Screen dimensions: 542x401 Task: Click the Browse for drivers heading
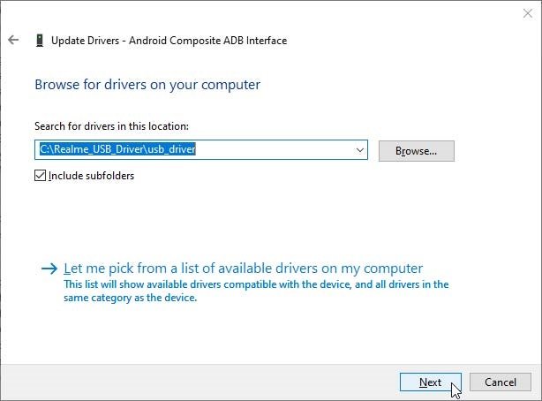tap(147, 85)
